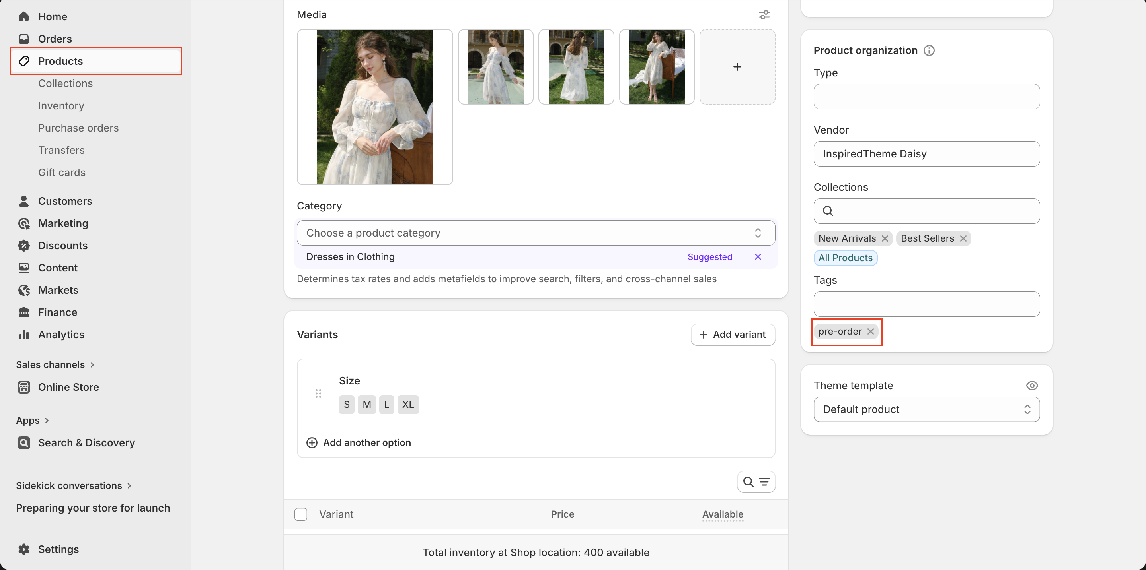
Task: Click the Add variant button
Action: pos(732,335)
